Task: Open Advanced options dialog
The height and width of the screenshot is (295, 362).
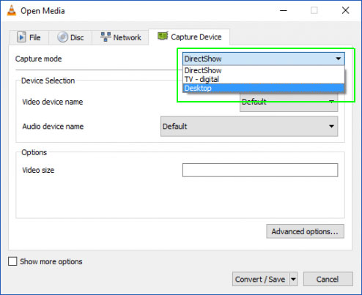Action: coord(305,231)
